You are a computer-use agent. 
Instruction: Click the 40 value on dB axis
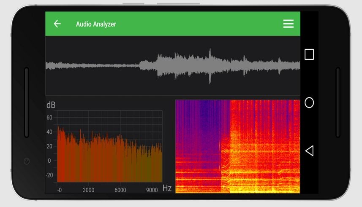click(49, 132)
